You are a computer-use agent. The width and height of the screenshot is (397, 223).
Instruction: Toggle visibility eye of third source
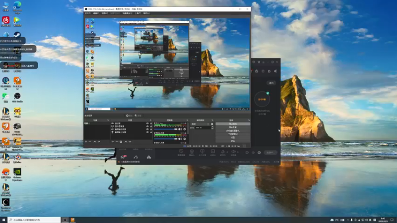(x=147, y=129)
